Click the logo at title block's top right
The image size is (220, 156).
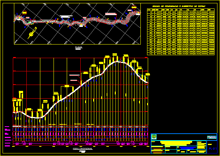tap(212, 137)
